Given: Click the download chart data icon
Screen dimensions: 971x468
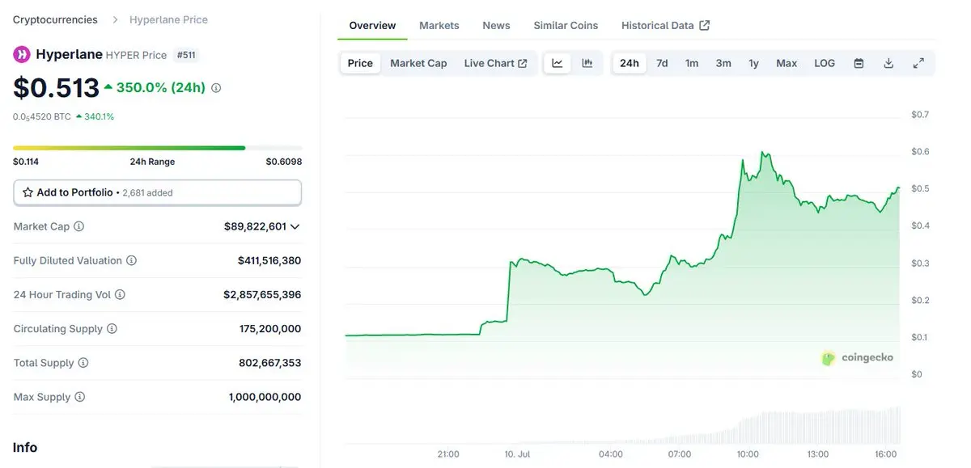Looking at the screenshot, I should coord(888,63).
